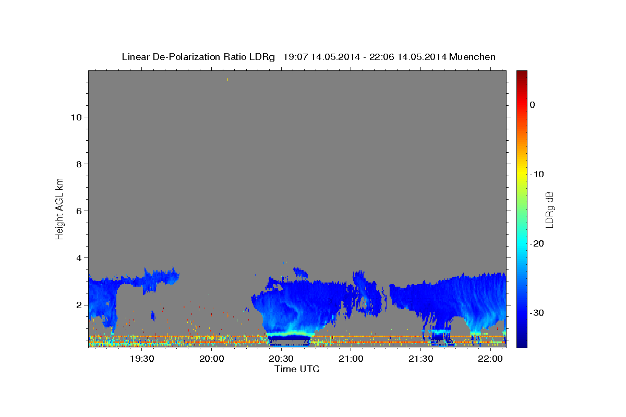Click the 22:00 time tick label
Viewport: 626px width, 417px height.
(491, 359)
